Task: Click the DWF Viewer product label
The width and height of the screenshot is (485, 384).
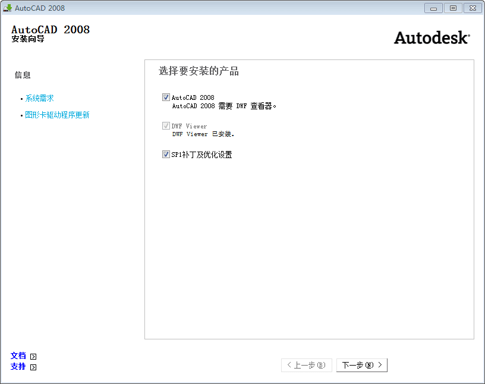Action: pos(189,126)
